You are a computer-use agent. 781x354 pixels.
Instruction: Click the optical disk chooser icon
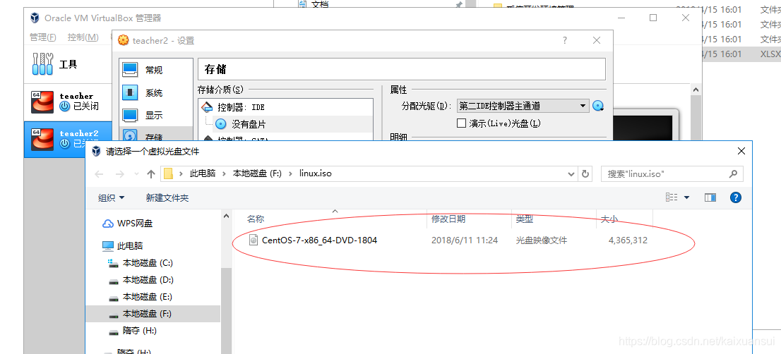pos(598,106)
